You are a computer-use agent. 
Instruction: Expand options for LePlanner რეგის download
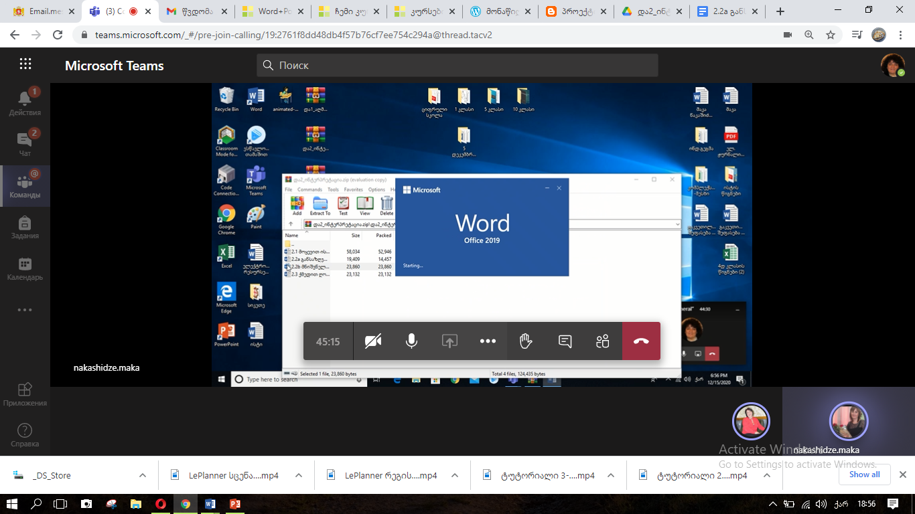[x=455, y=475]
